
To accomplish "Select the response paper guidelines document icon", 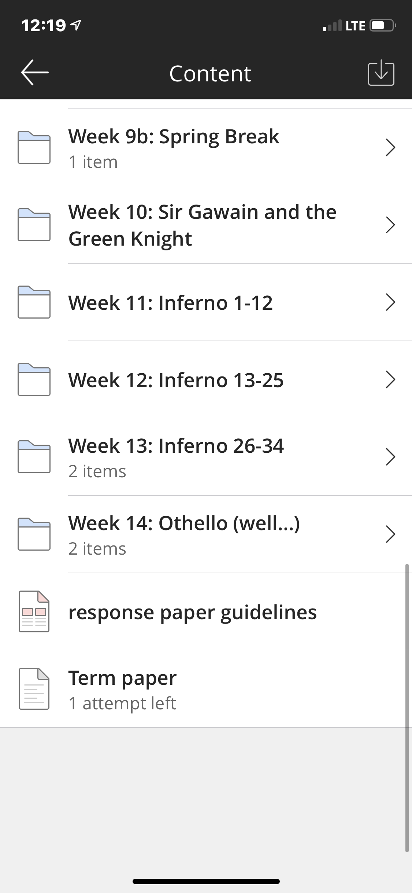I will coord(34,611).
